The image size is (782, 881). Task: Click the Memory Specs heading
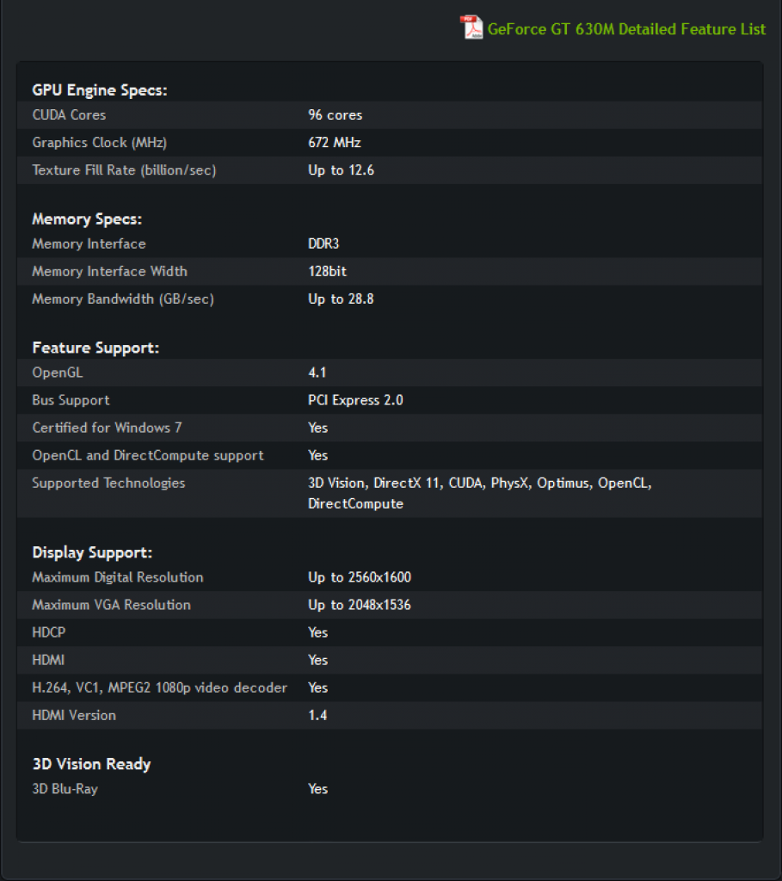pos(87,219)
